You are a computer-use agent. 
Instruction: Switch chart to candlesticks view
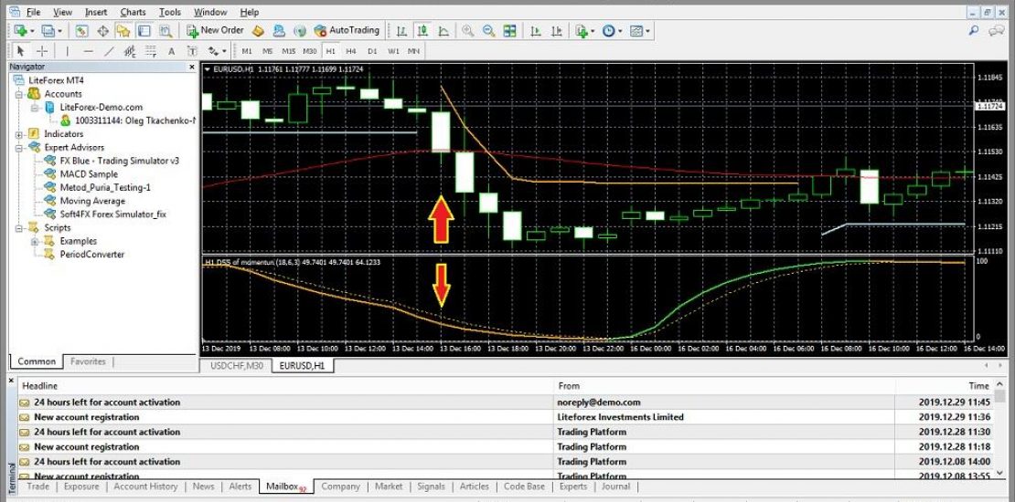pyautogui.click(x=422, y=30)
